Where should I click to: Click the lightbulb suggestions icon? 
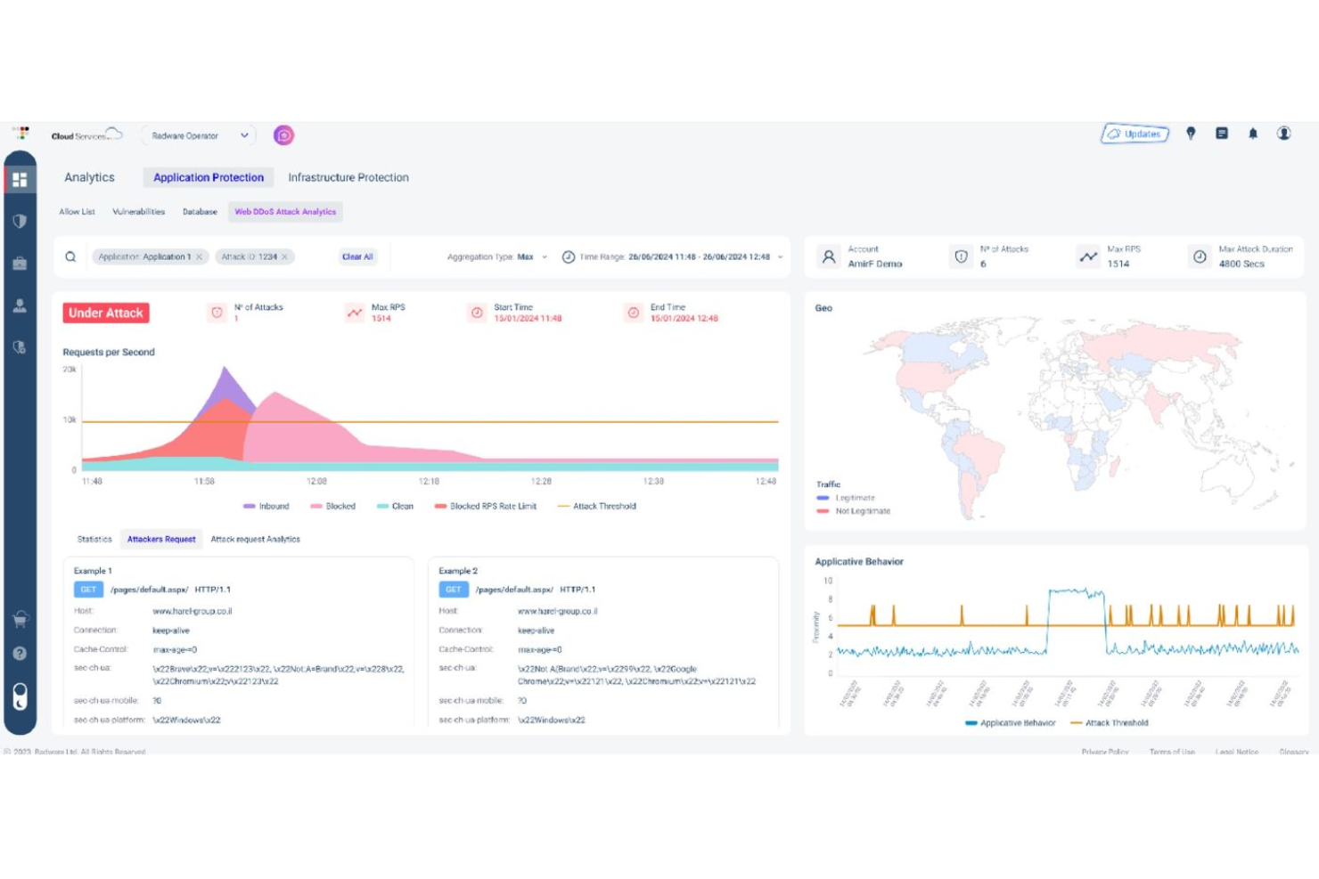(1192, 134)
